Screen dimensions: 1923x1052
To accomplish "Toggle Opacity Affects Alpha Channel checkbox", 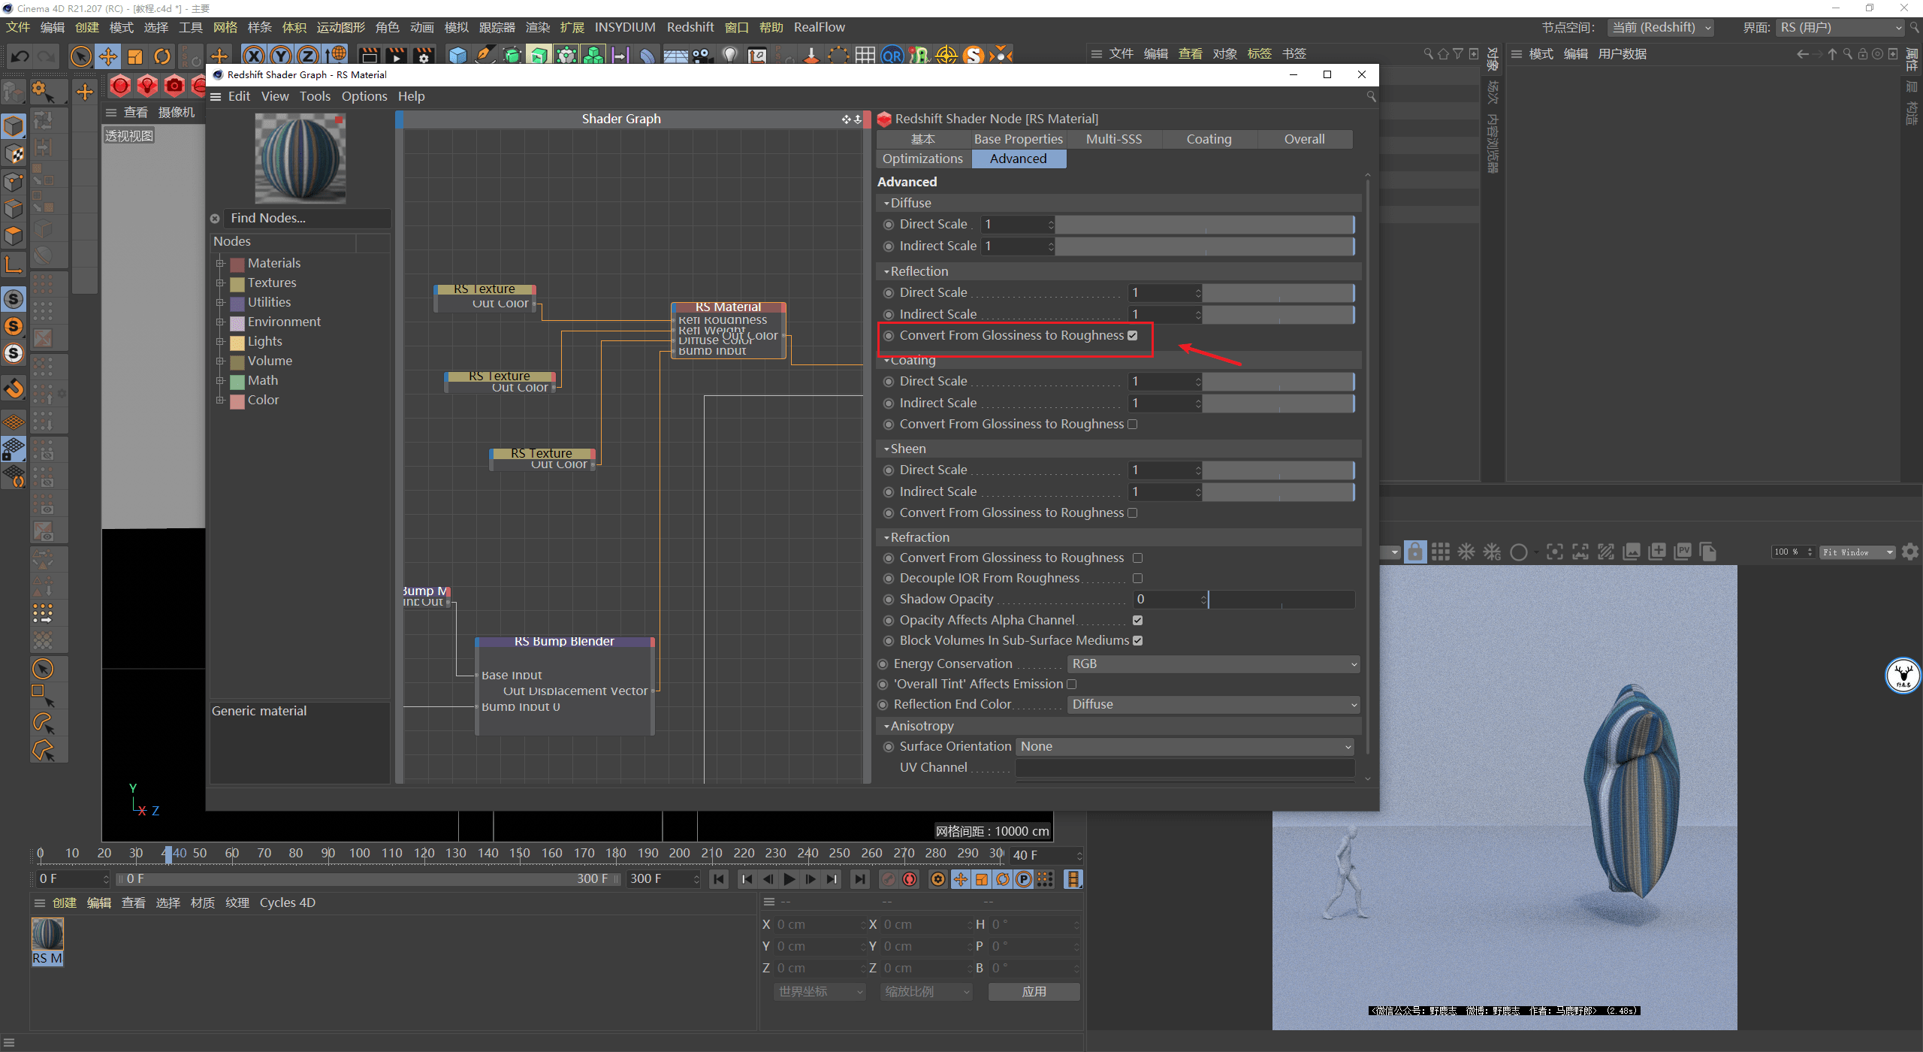I will [1137, 621].
